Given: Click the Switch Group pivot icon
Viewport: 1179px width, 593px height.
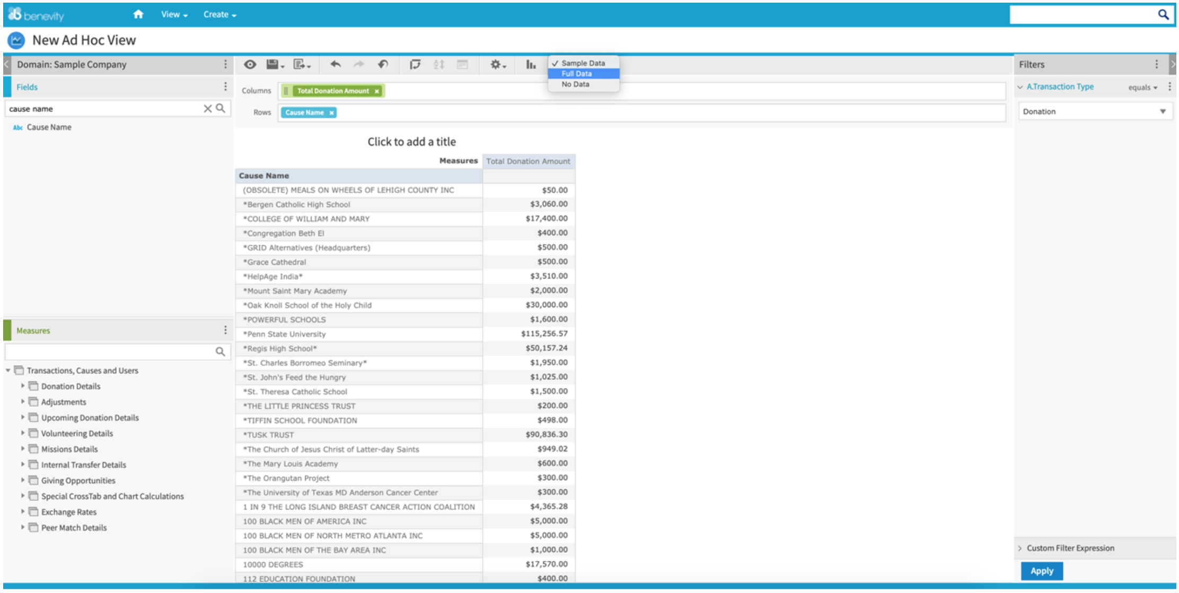Looking at the screenshot, I should pos(415,65).
